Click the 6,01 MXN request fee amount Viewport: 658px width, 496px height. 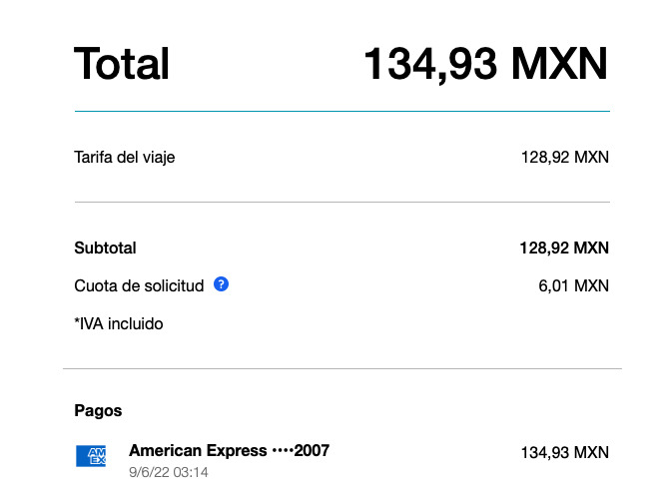point(574,286)
